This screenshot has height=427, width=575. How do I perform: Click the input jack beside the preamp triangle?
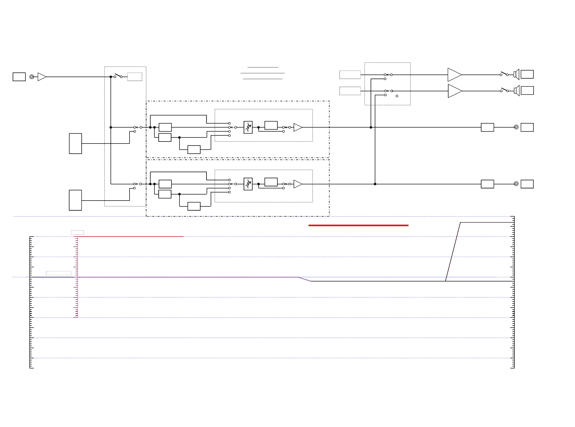31,77
